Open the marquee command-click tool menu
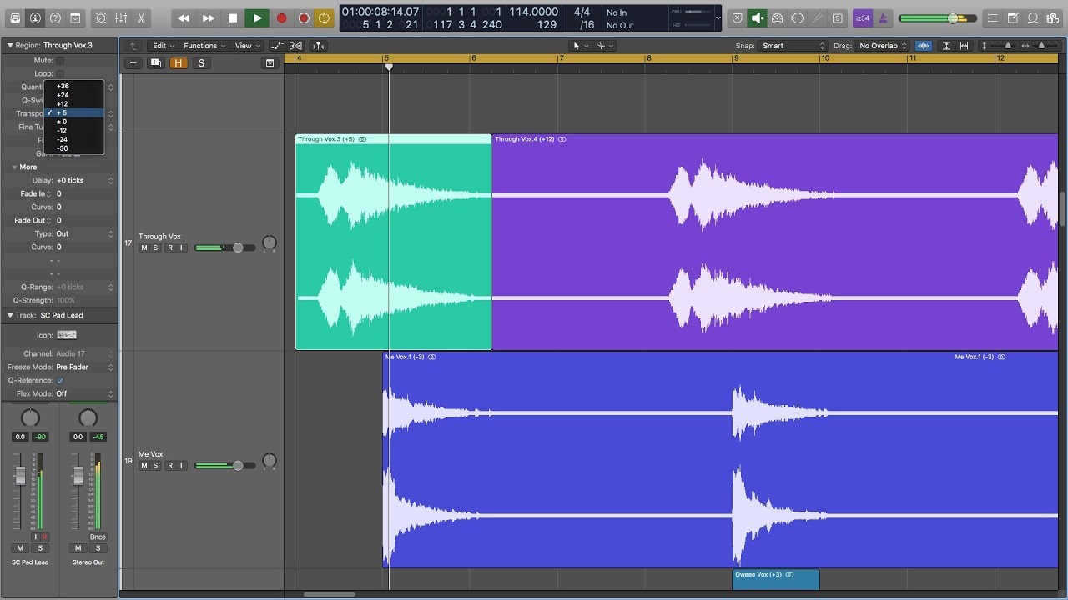Image resolution: width=1068 pixels, height=600 pixels. click(x=605, y=46)
